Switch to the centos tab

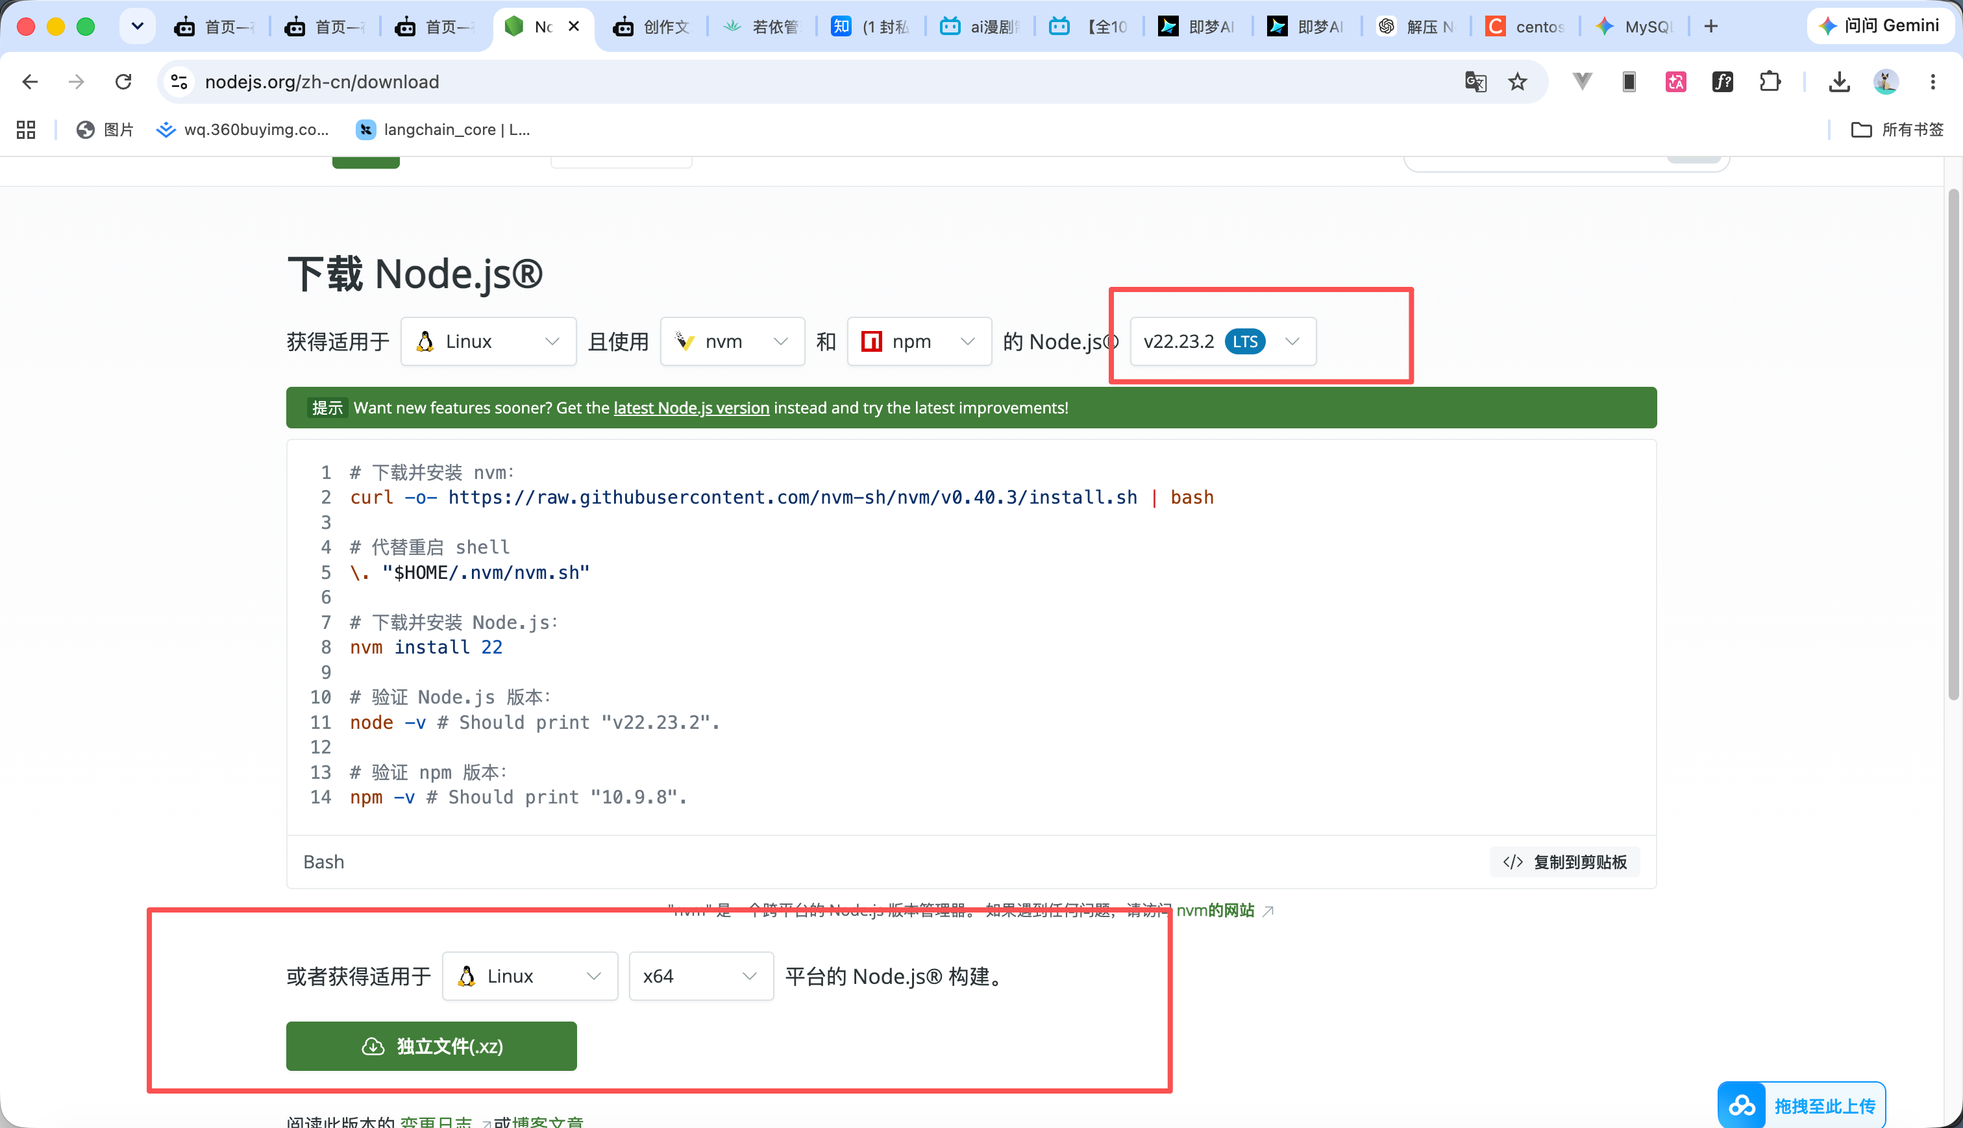click(1525, 27)
